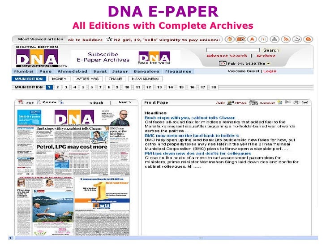Click the calendar icon beside the date
The image size is (326, 245).
tap(223, 63)
